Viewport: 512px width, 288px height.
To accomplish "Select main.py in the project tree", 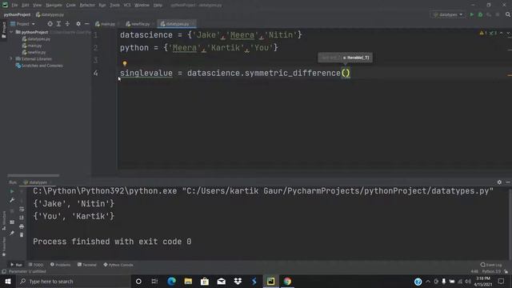I will coord(32,46).
